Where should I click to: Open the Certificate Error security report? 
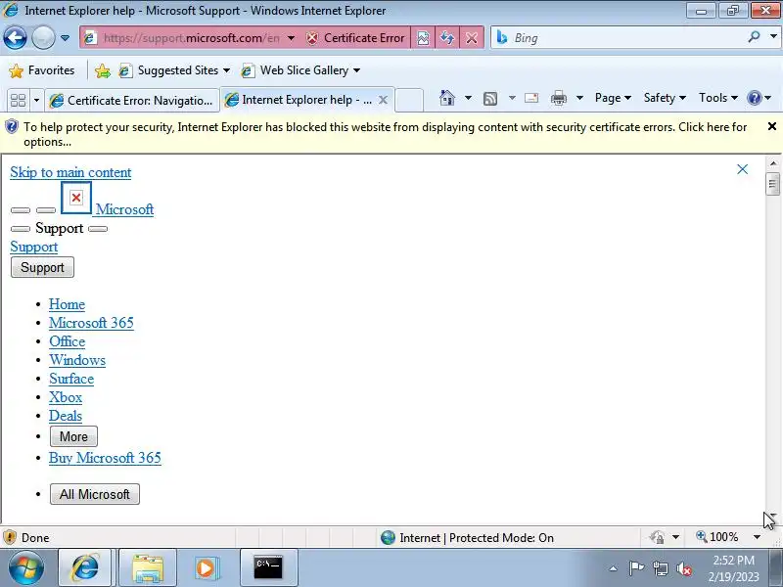(x=355, y=38)
